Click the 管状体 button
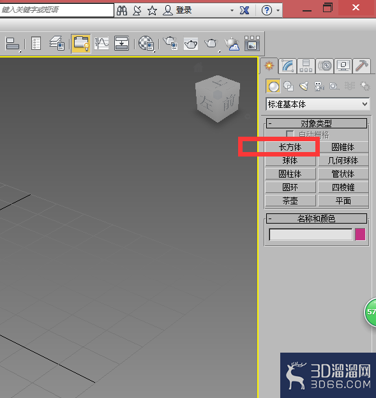Viewport: 376px width, 398px height. (343, 174)
